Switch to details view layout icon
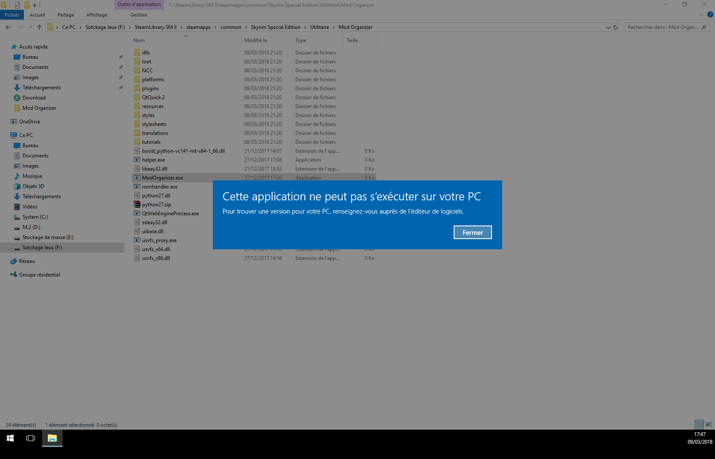The height and width of the screenshot is (459, 715). 699,425
